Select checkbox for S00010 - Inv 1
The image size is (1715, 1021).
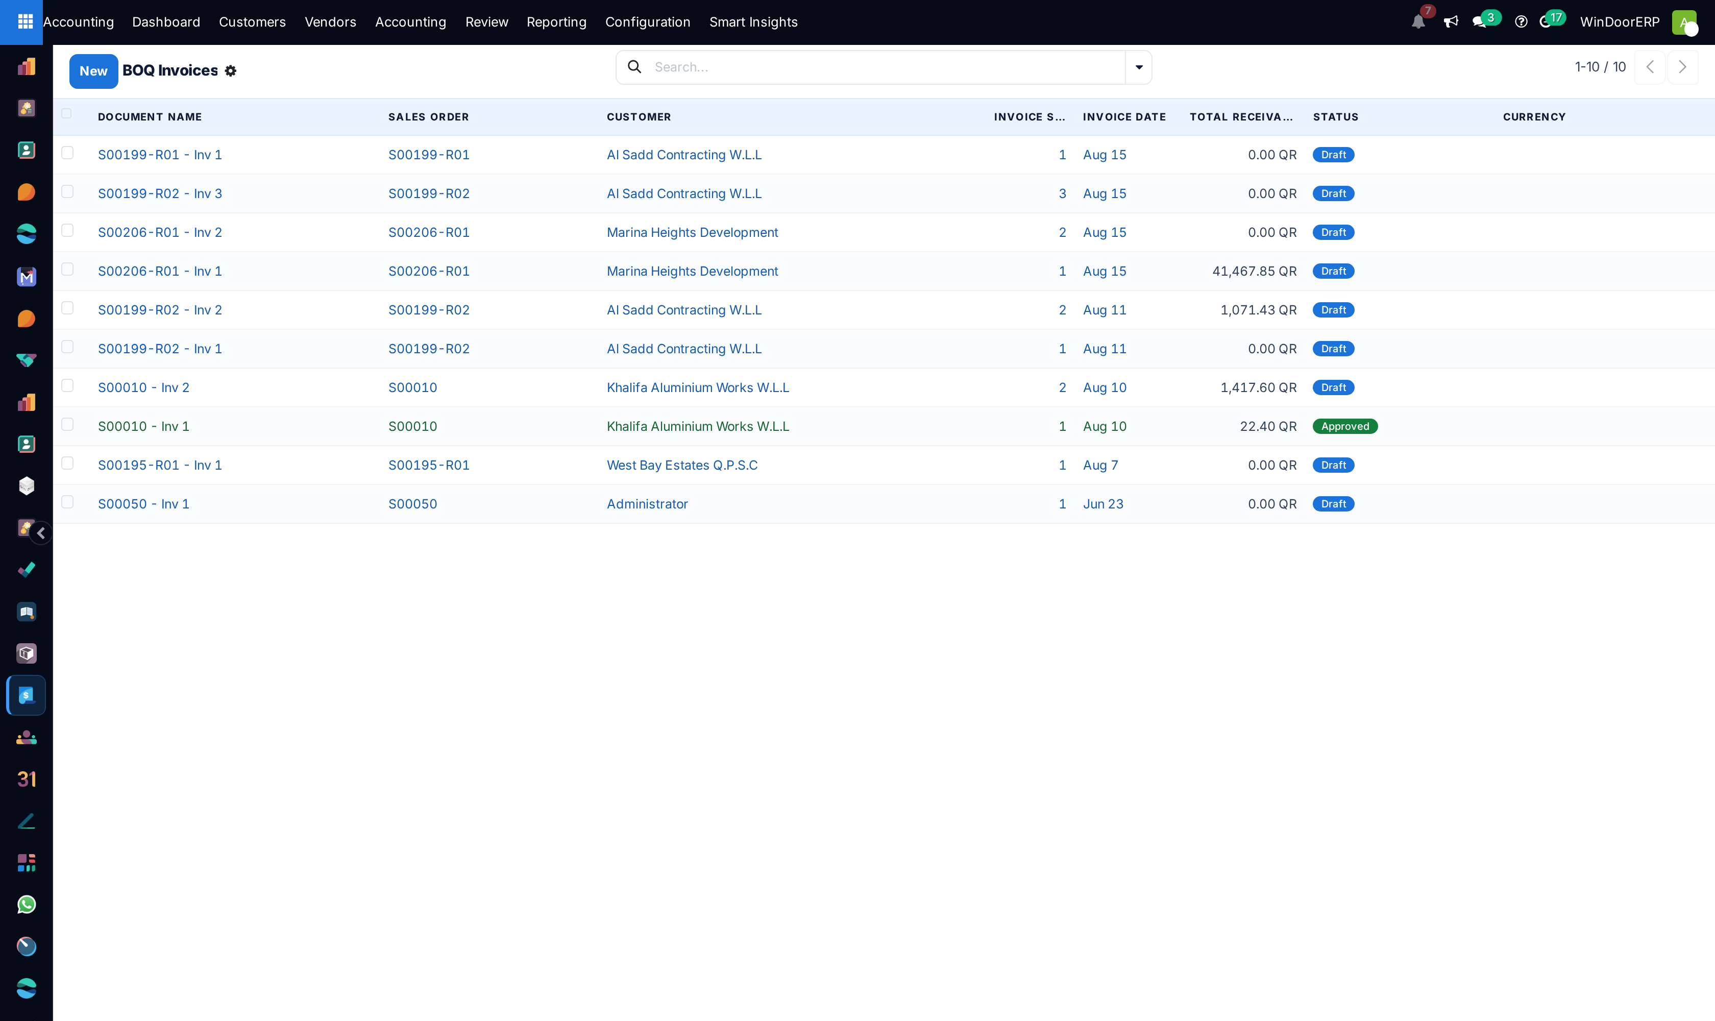(x=67, y=425)
